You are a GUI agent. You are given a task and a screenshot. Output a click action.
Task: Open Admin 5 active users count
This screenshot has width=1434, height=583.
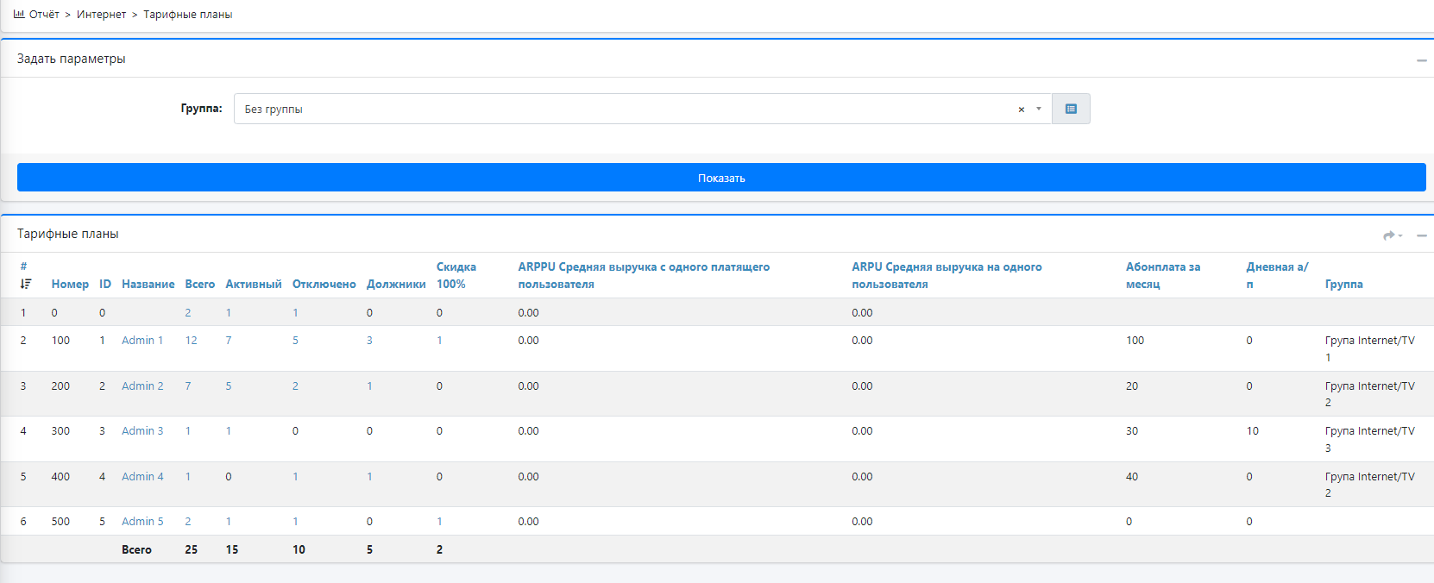[x=229, y=522]
